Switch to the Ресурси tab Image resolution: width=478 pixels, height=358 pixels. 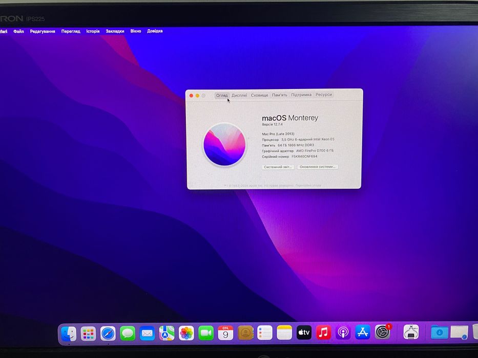click(324, 95)
